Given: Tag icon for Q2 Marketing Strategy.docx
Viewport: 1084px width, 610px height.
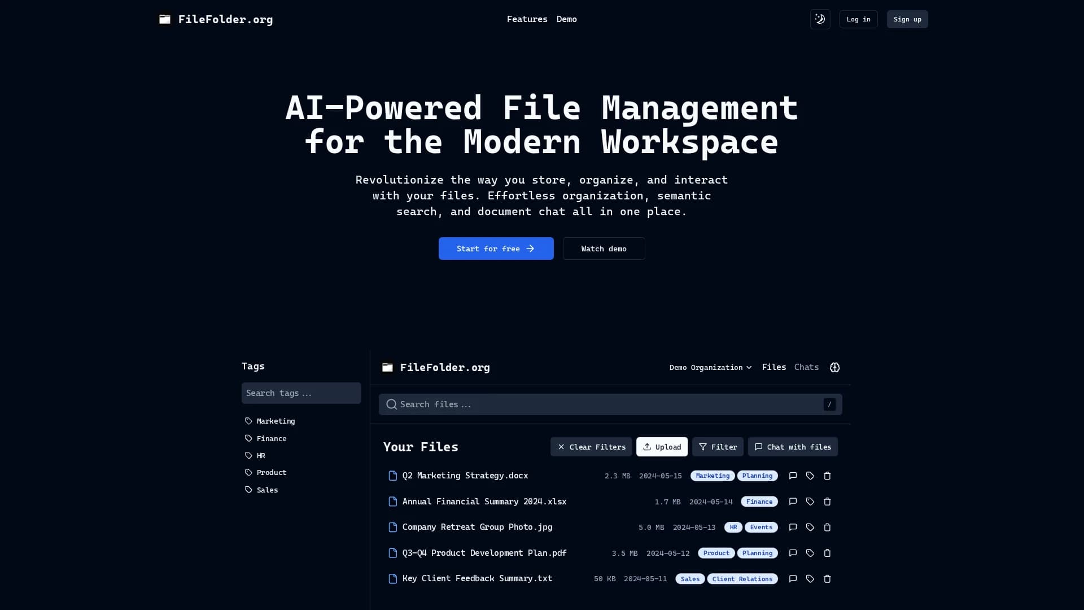Looking at the screenshot, I should pos(810,476).
